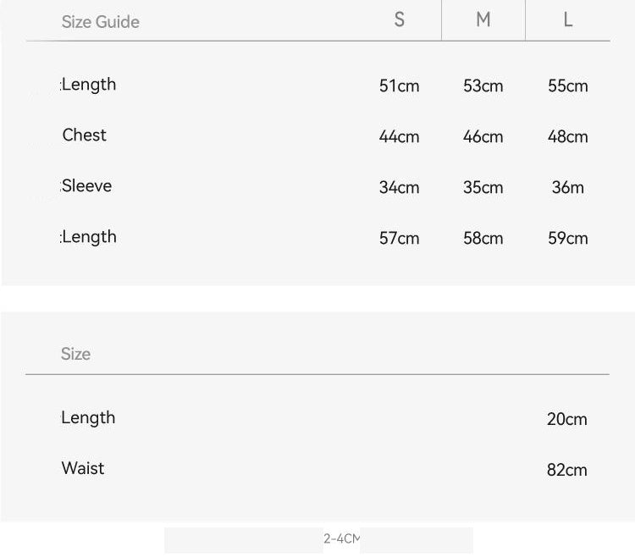The image size is (635, 557).
Task: Click the Sleeve row label
Action: pos(86,186)
